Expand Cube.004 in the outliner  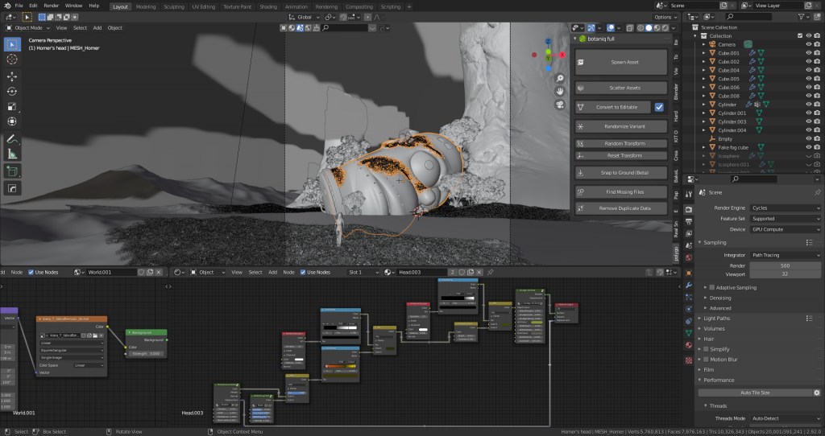pyautogui.click(x=703, y=70)
